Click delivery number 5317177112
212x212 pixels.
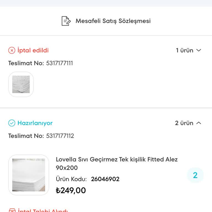(60, 136)
